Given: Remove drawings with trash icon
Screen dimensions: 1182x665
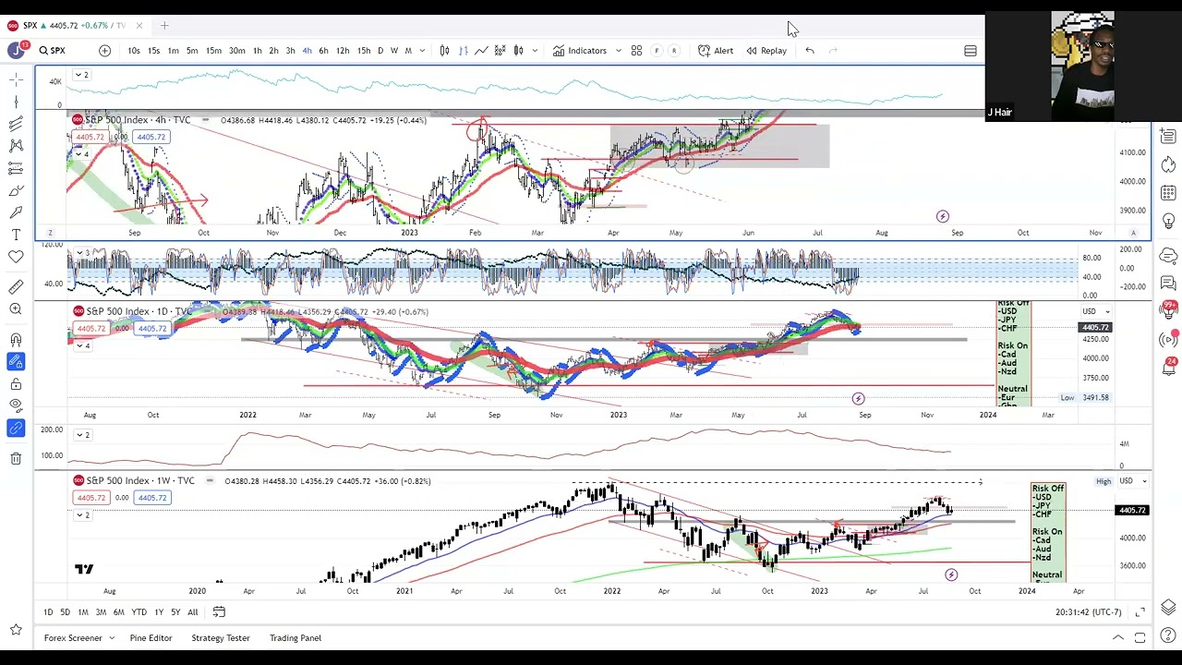Looking at the screenshot, I should tap(16, 458).
